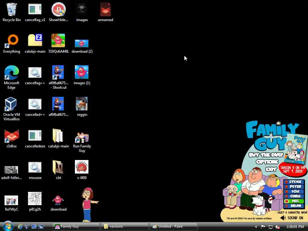The height and width of the screenshot is (231, 308).
Task: Open Internet Explorer from Quick Launch
Action: (20, 226)
